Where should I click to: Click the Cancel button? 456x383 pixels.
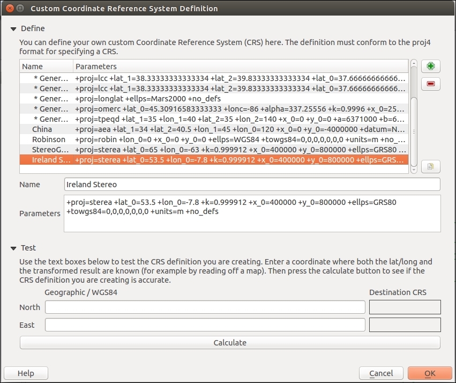click(x=381, y=373)
